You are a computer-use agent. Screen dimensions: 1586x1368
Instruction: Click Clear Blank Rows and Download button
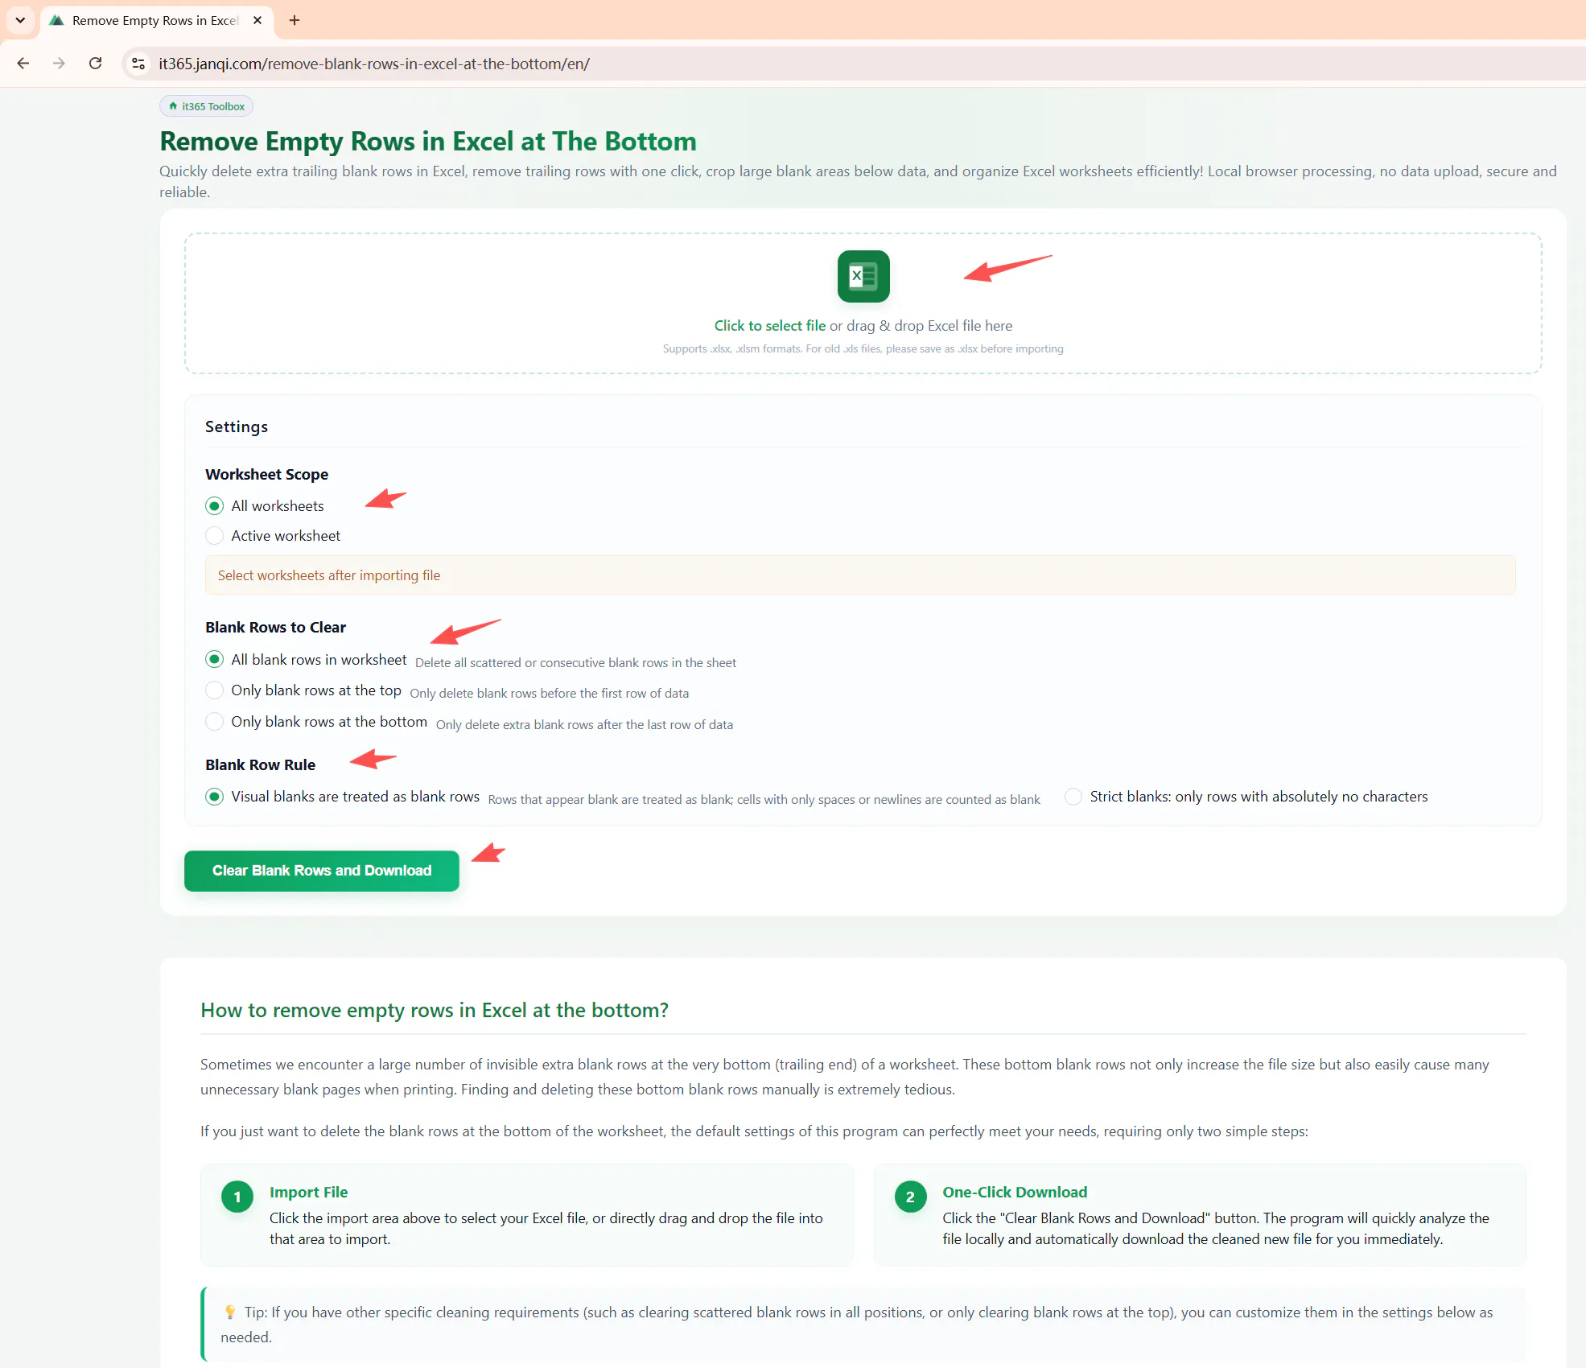(322, 871)
